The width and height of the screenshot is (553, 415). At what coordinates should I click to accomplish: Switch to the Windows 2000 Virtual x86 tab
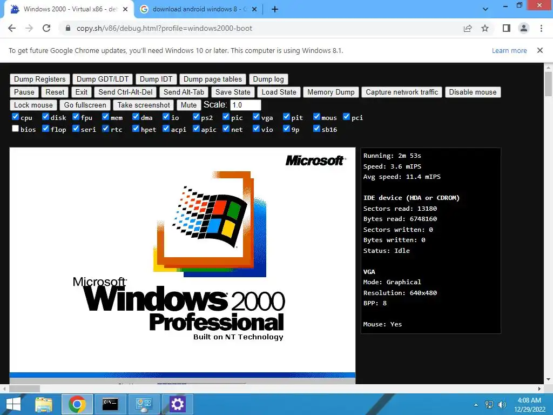[69, 9]
